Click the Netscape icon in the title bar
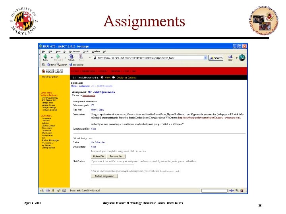Image resolution: width=286 pixels, height=214 pixels. click(41, 46)
